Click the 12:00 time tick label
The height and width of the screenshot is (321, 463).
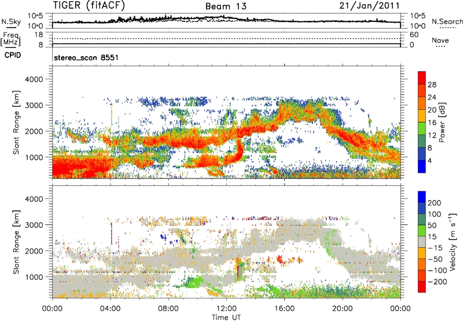[226, 309]
